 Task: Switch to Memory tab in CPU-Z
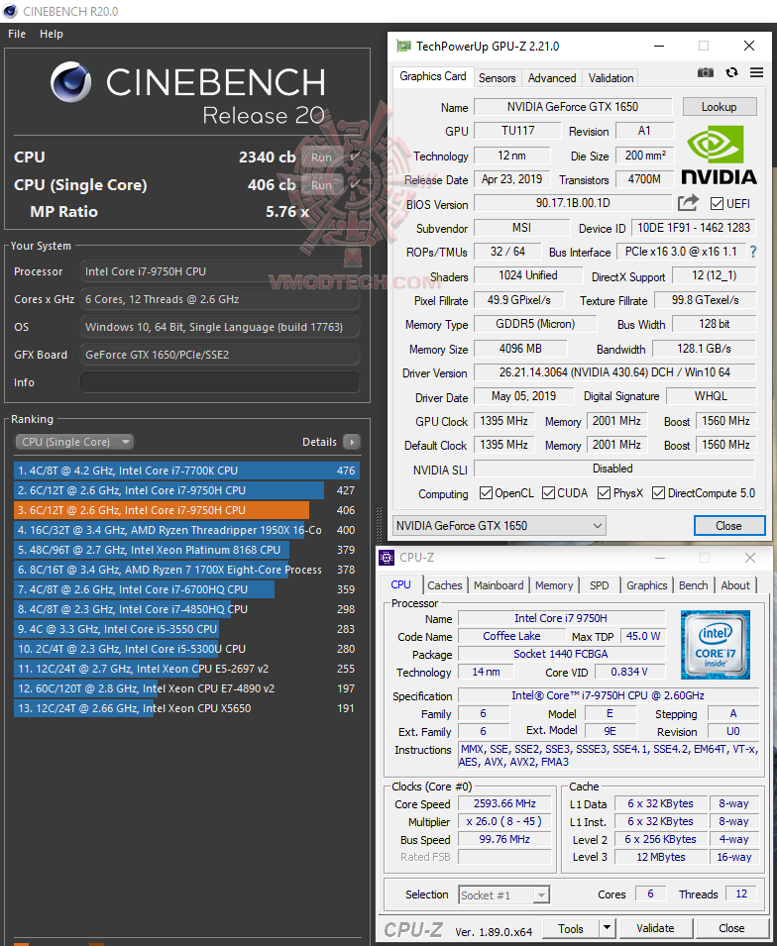coord(554,585)
